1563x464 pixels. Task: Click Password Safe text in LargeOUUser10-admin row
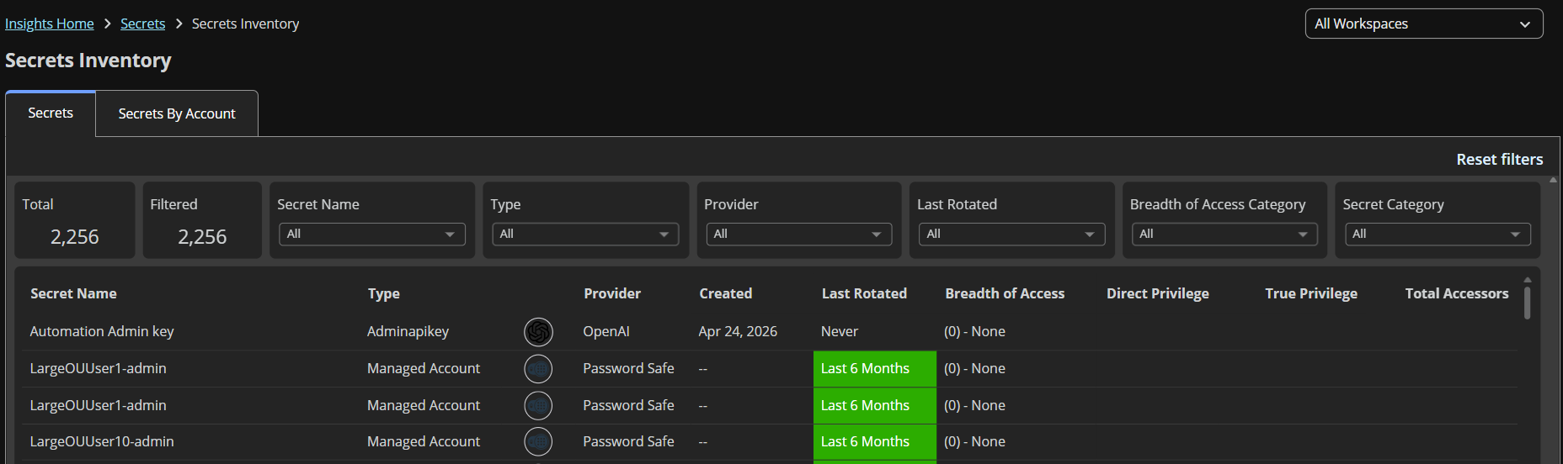pos(628,441)
